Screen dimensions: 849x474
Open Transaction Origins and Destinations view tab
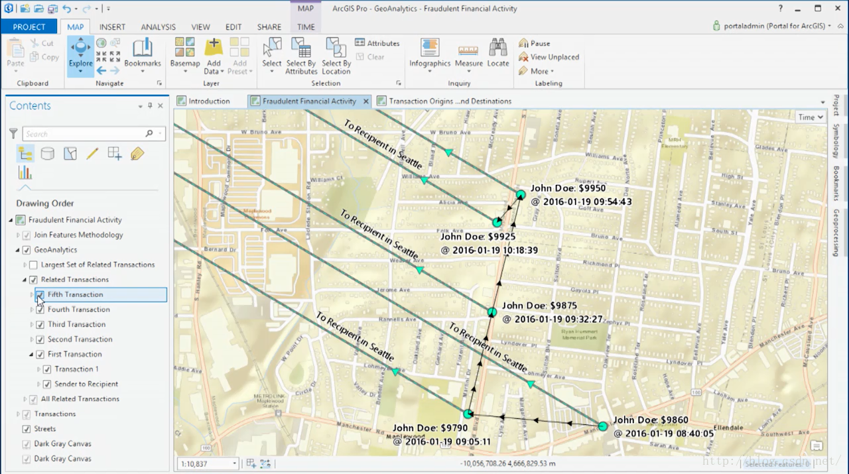pyautogui.click(x=444, y=101)
